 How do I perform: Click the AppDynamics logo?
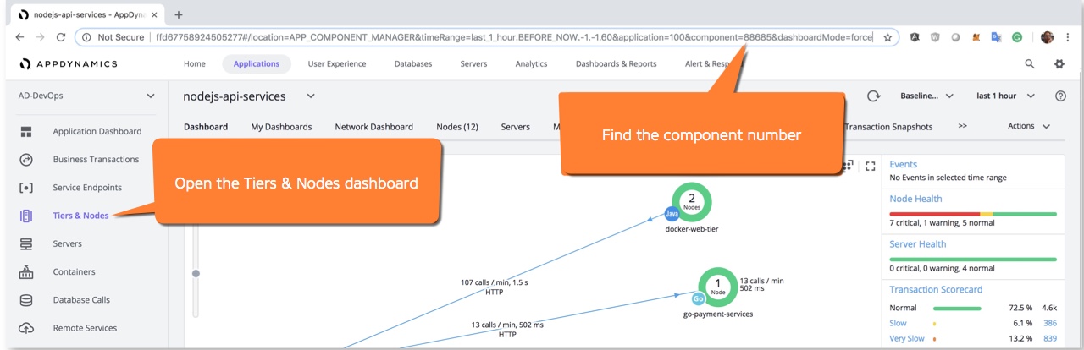coord(68,64)
